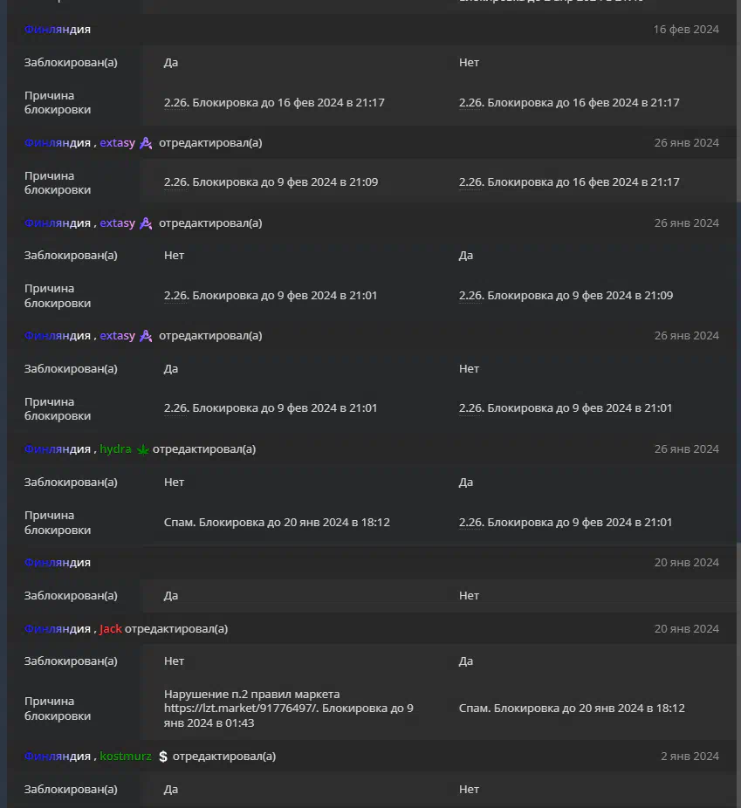Click the lzt.market/91776497 link text

241,708
